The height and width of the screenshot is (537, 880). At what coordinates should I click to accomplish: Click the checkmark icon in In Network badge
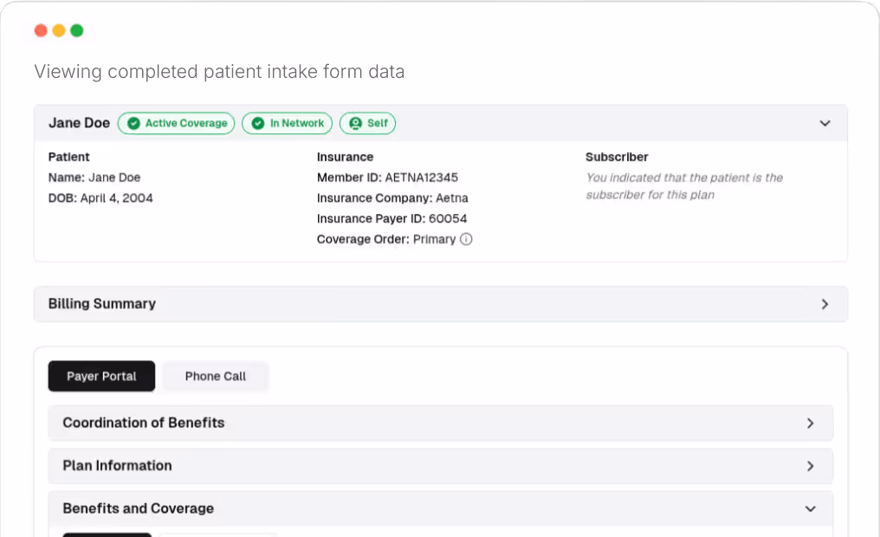coord(257,123)
